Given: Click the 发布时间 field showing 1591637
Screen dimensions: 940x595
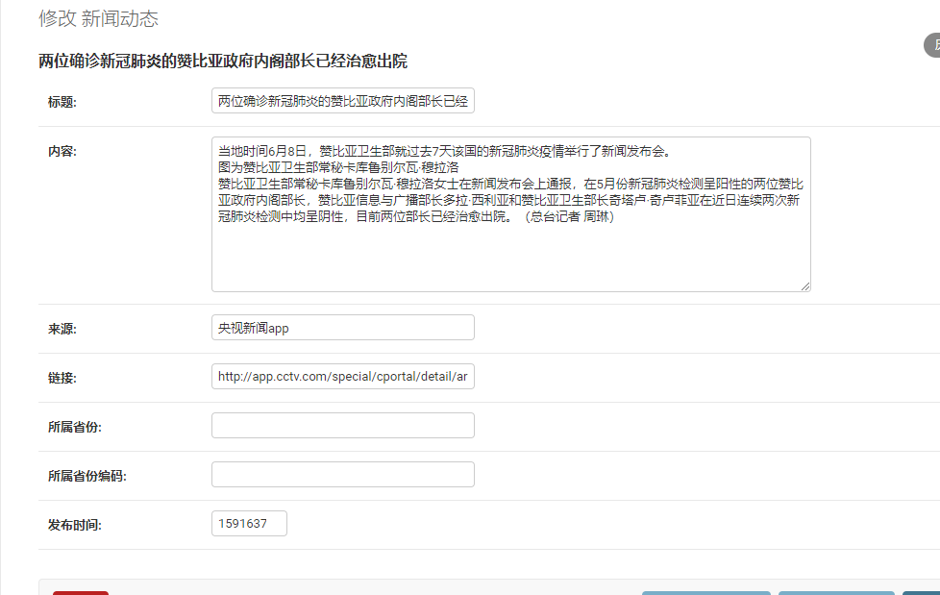Looking at the screenshot, I should (x=249, y=524).
